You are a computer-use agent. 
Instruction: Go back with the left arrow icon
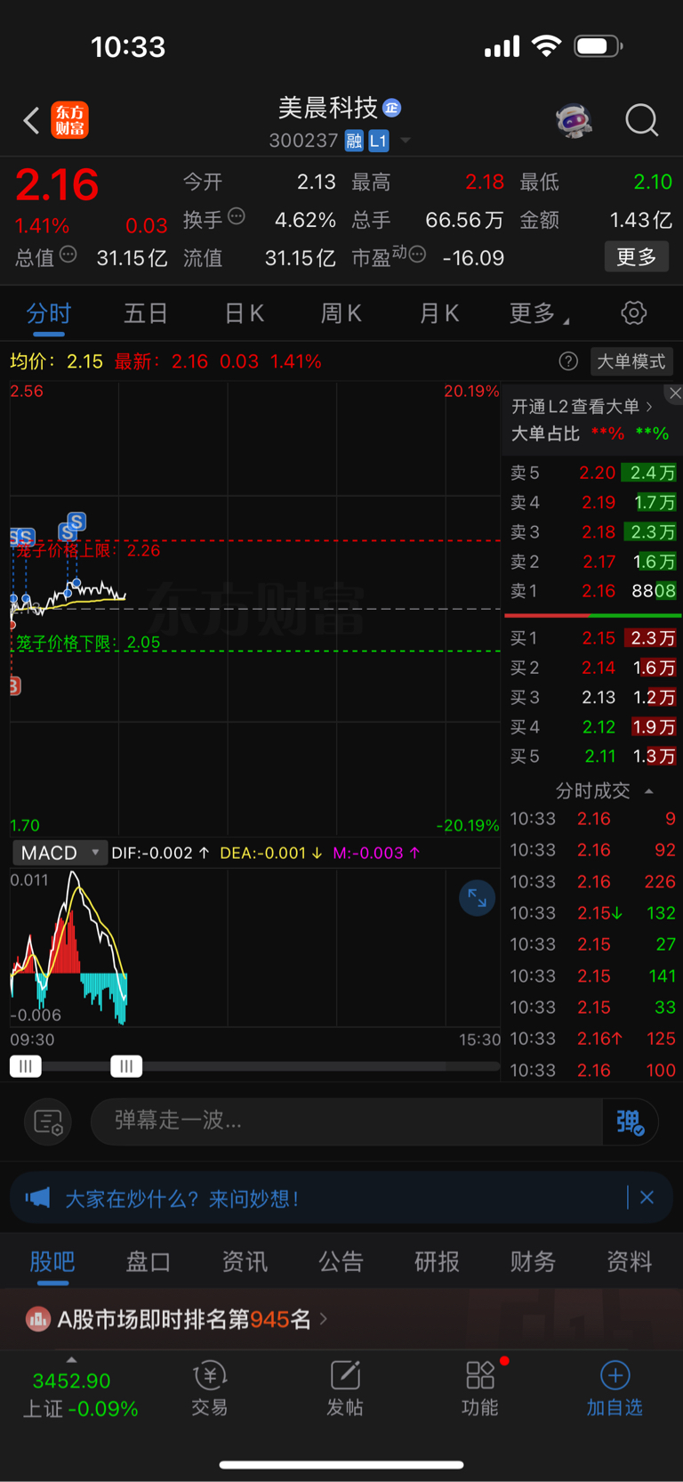coord(32,120)
